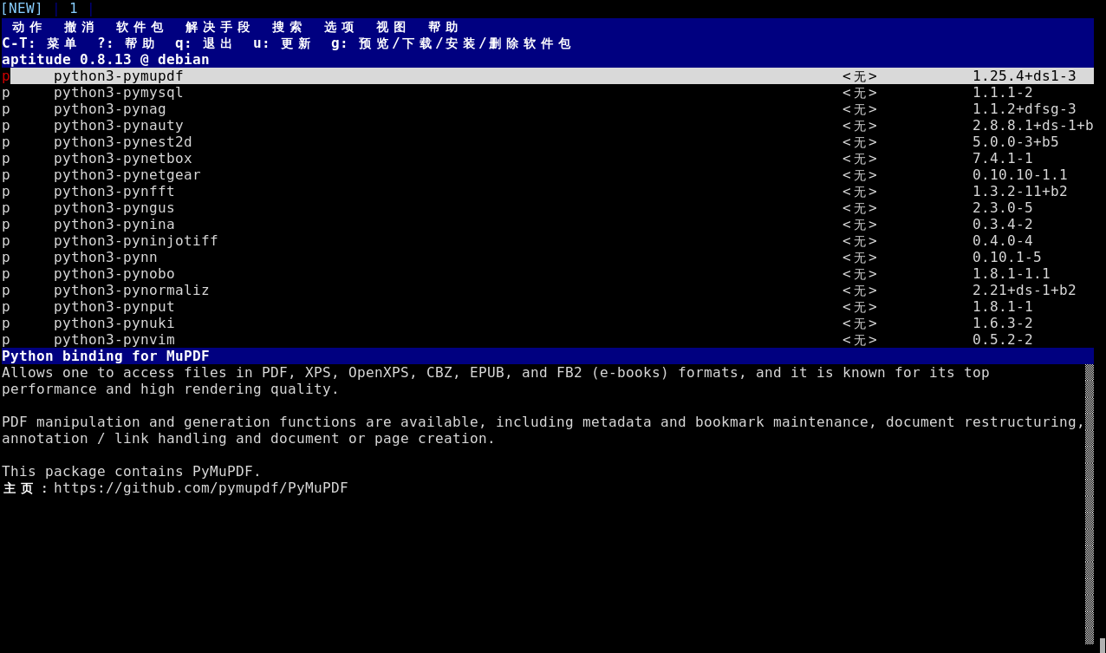Select the python3-pymupdf package row

(118, 76)
